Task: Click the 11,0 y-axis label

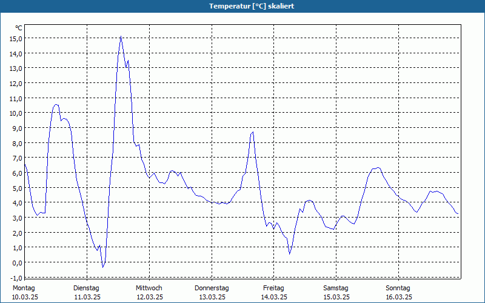Action: coord(16,99)
